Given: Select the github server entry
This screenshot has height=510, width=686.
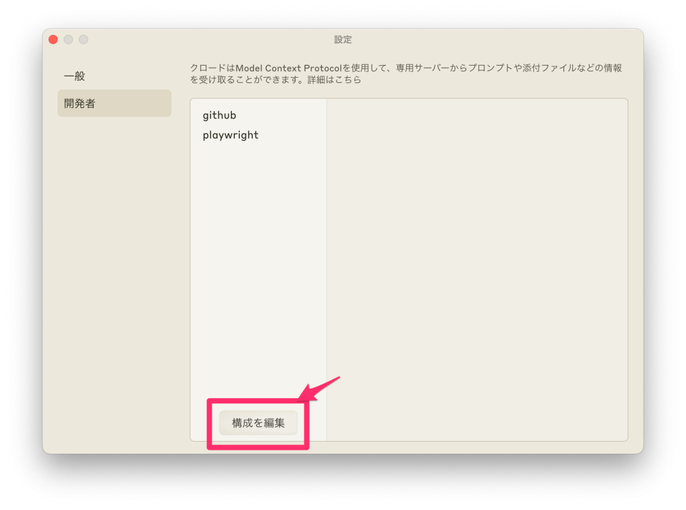Looking at the screenshot, I should click(219, 115).
